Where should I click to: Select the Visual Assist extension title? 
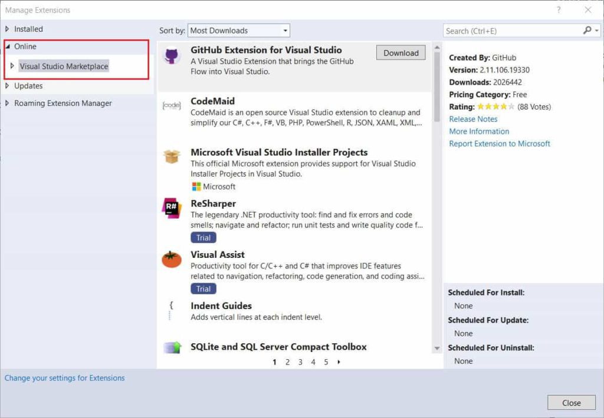tap(218, 254)
